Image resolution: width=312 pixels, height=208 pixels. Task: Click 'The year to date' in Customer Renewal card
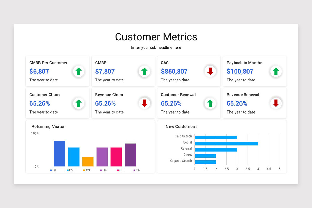(x=175, y=112)
